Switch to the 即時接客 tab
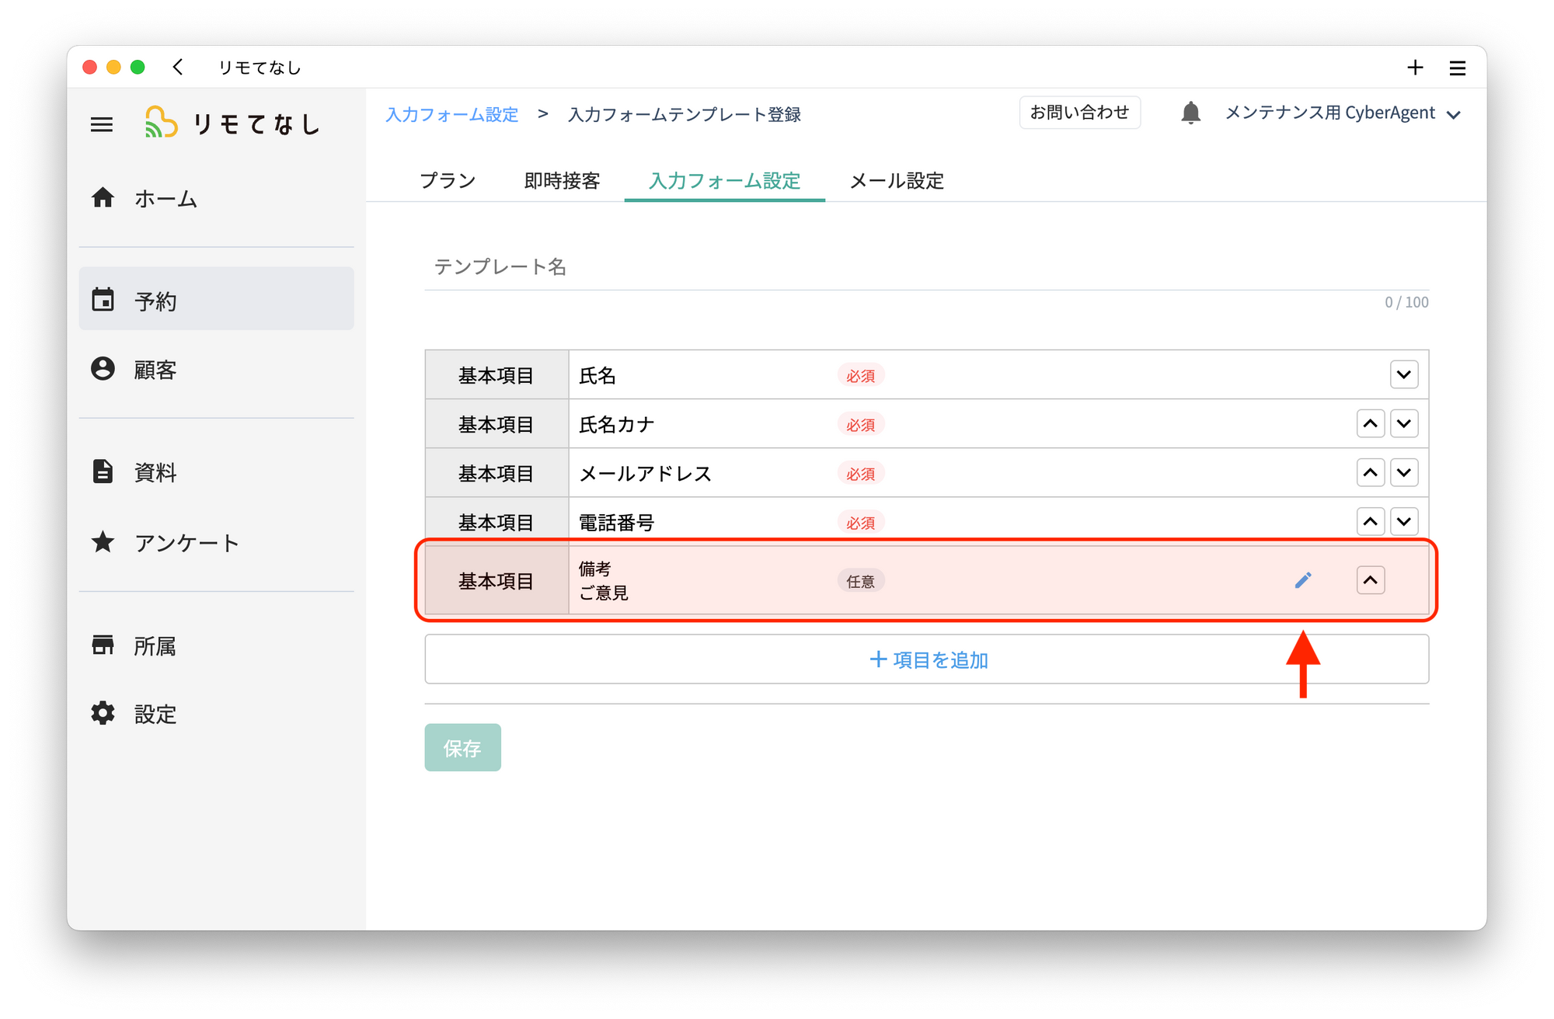This screenshot has width=1554, height=1019. [x=562, y=180]
